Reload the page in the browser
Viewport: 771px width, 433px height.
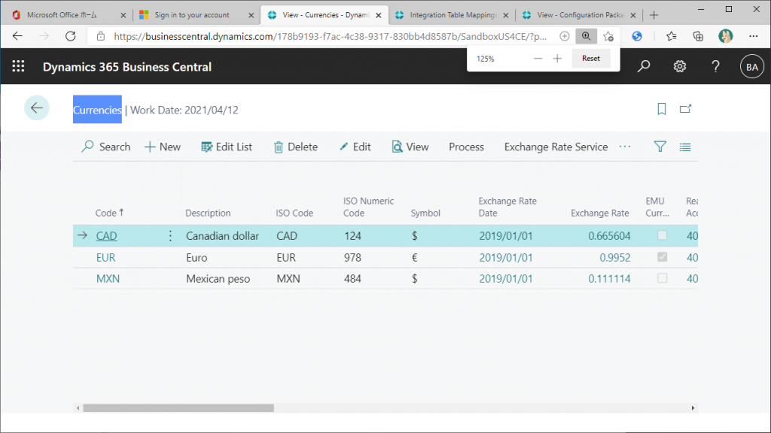pos(71,36)
